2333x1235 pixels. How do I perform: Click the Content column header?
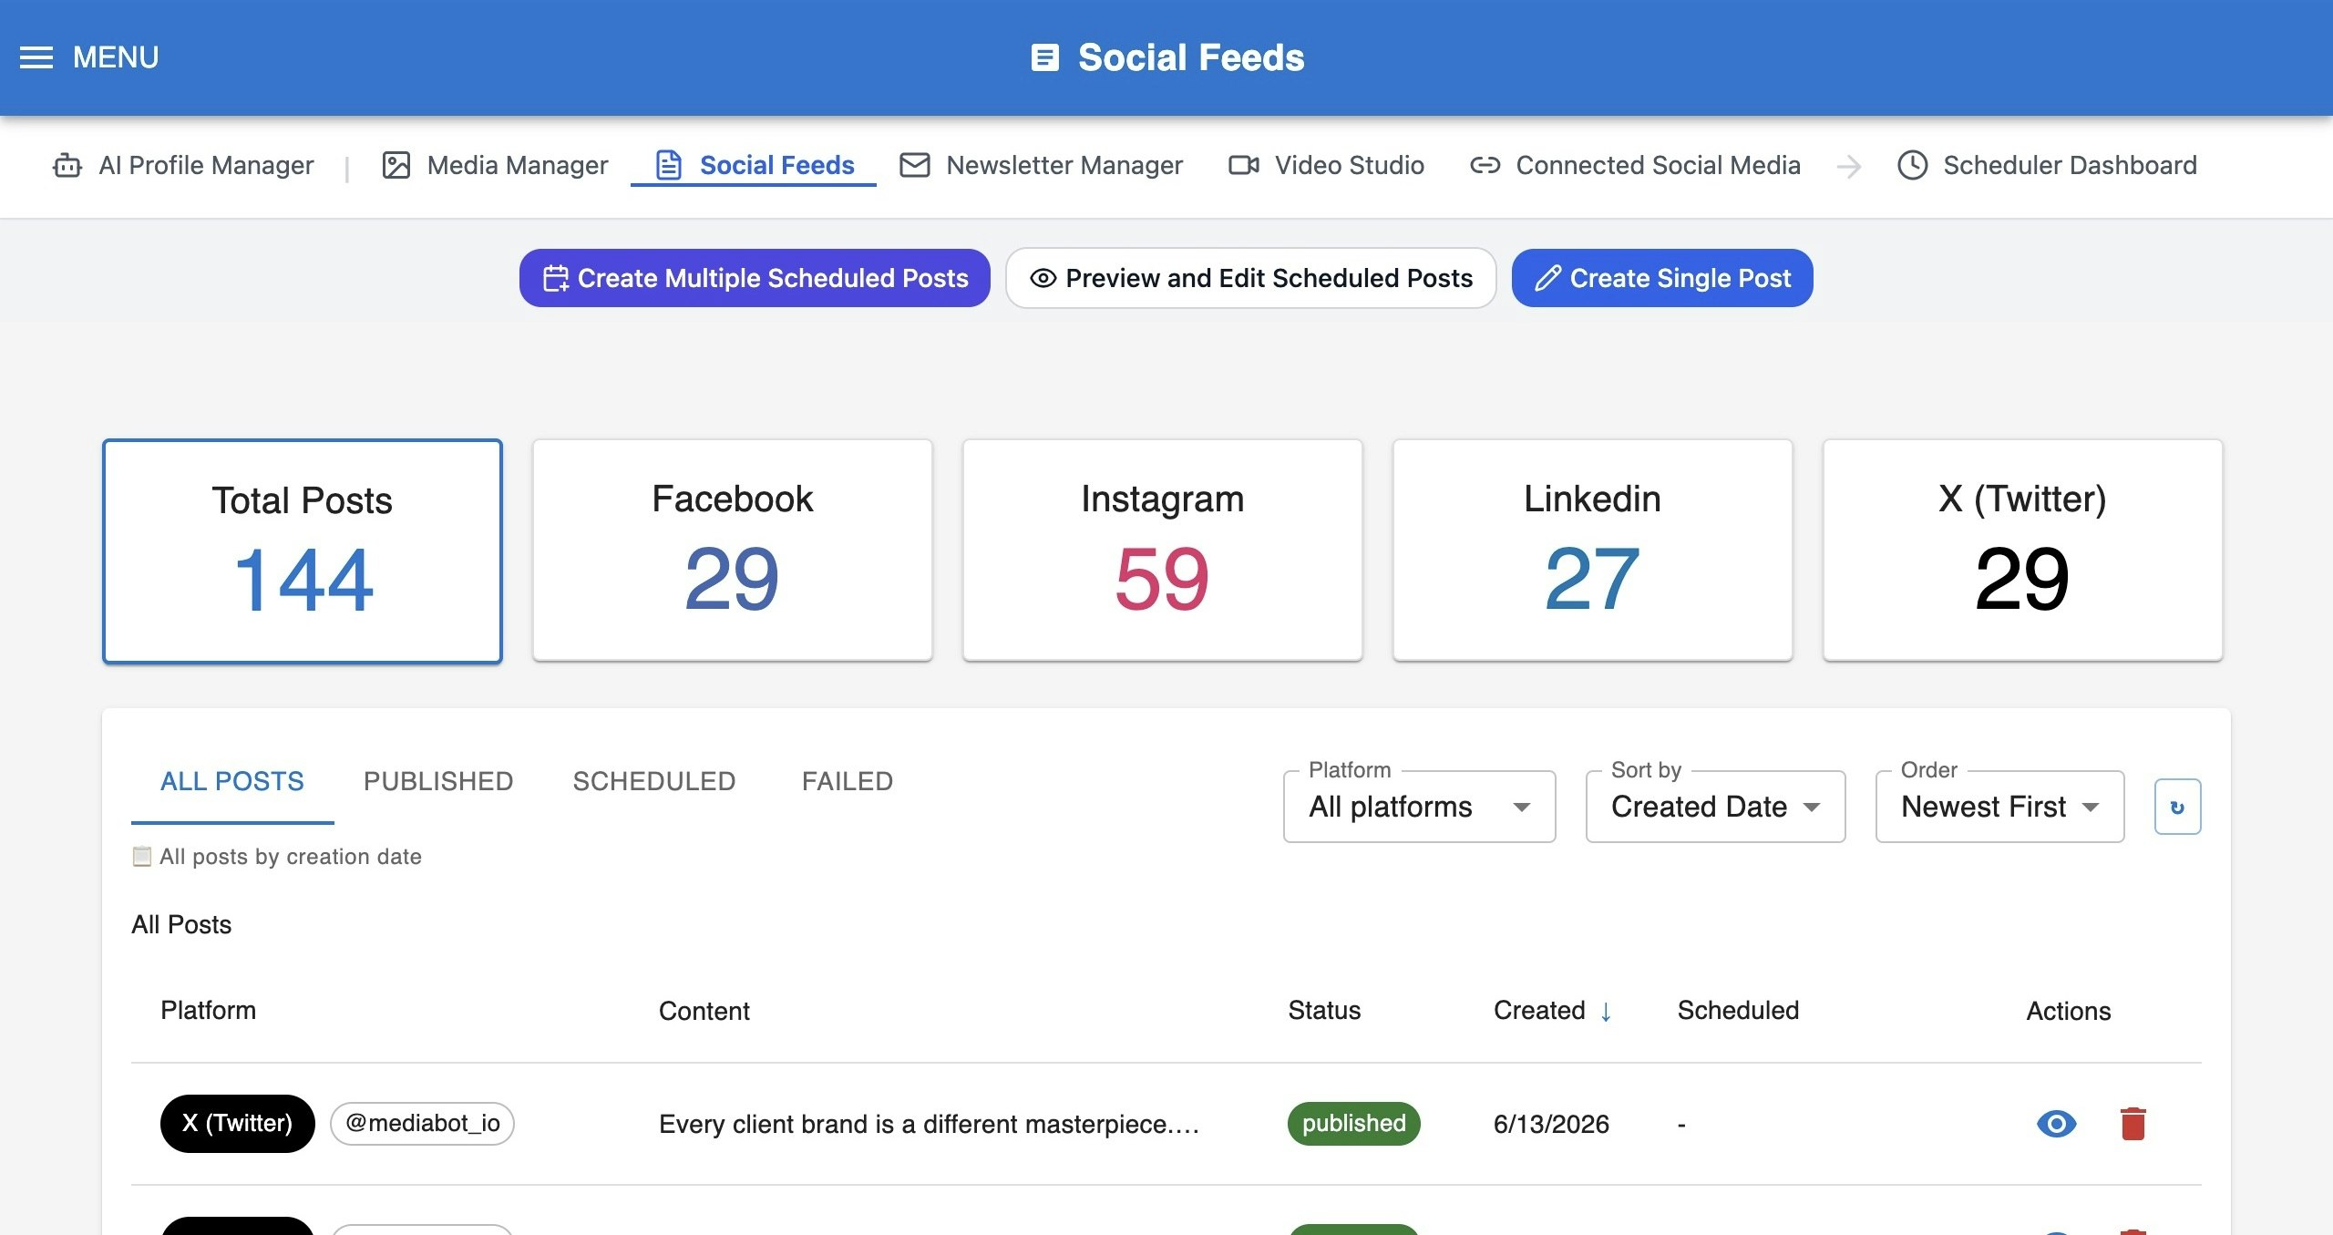click(704, 1011)
